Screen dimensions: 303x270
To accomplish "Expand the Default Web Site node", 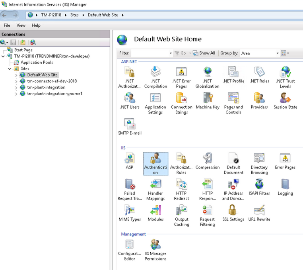I will click(16, 75).
